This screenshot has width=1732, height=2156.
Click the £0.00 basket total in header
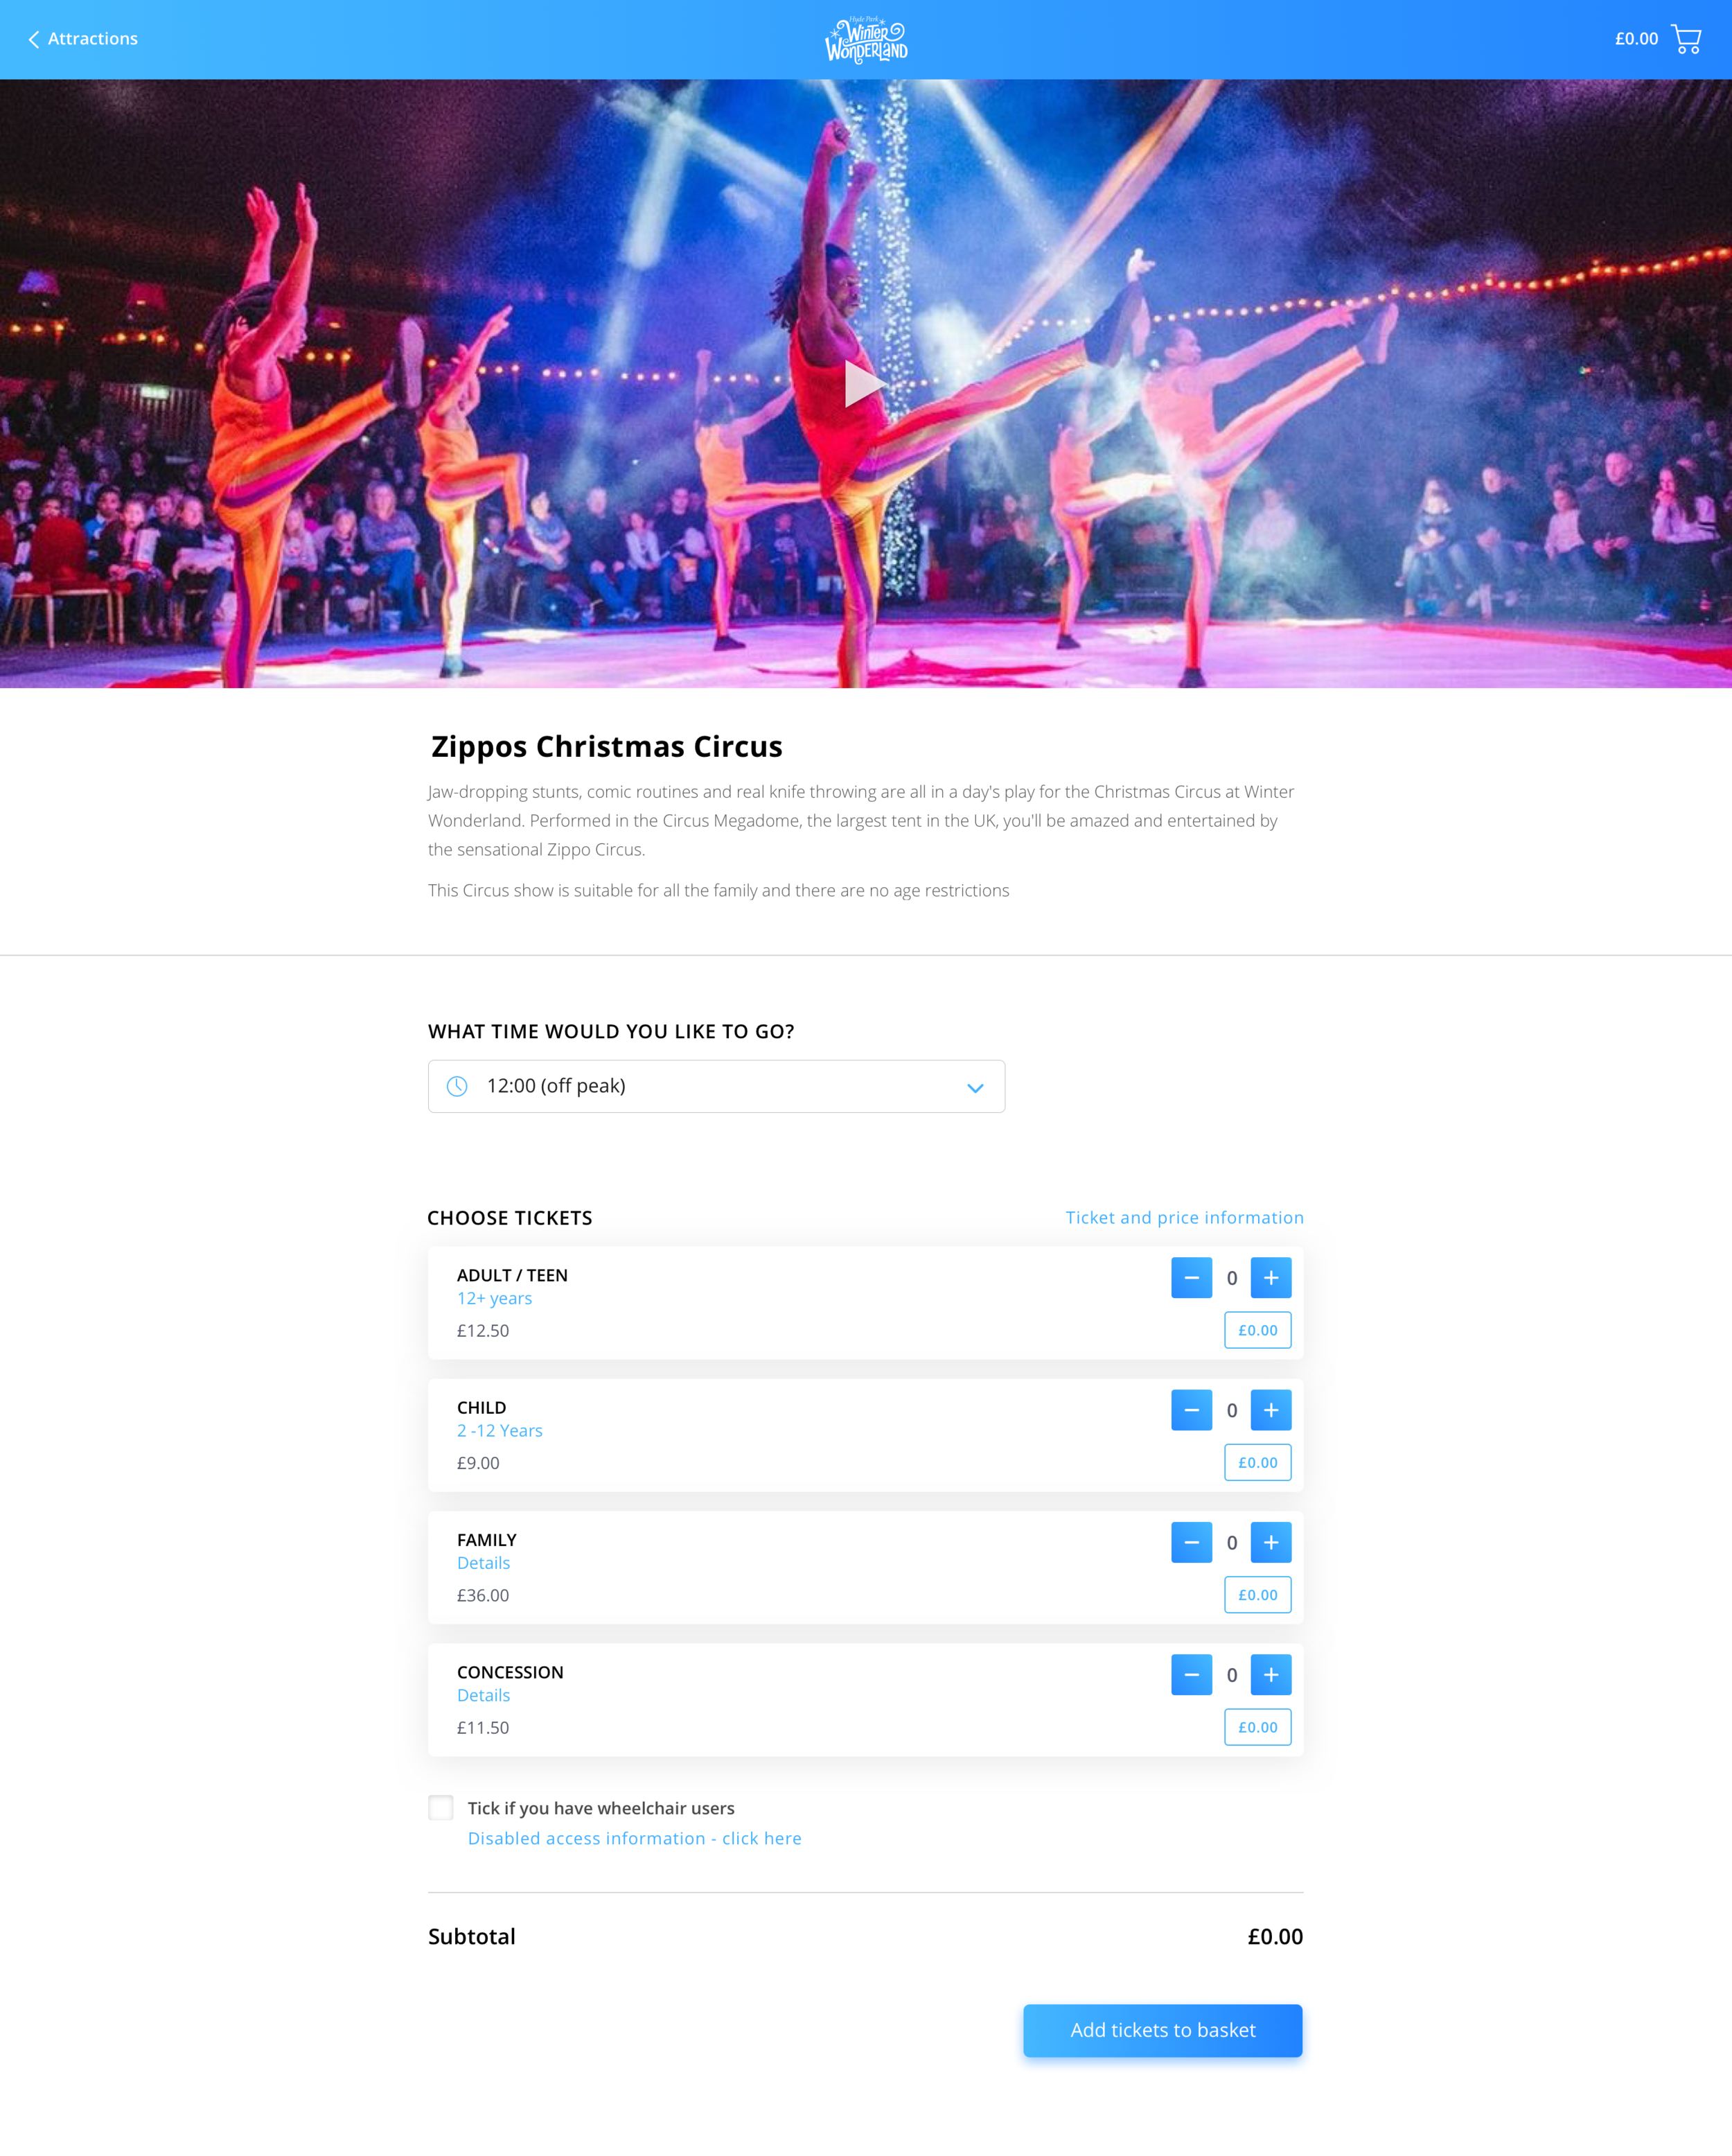click(x=1636, y=39)
